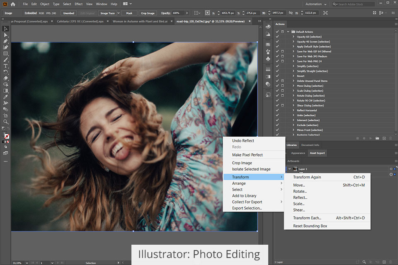Open the Color panel palette icon
The image size is (398, 265).
[x=268, y=26]
